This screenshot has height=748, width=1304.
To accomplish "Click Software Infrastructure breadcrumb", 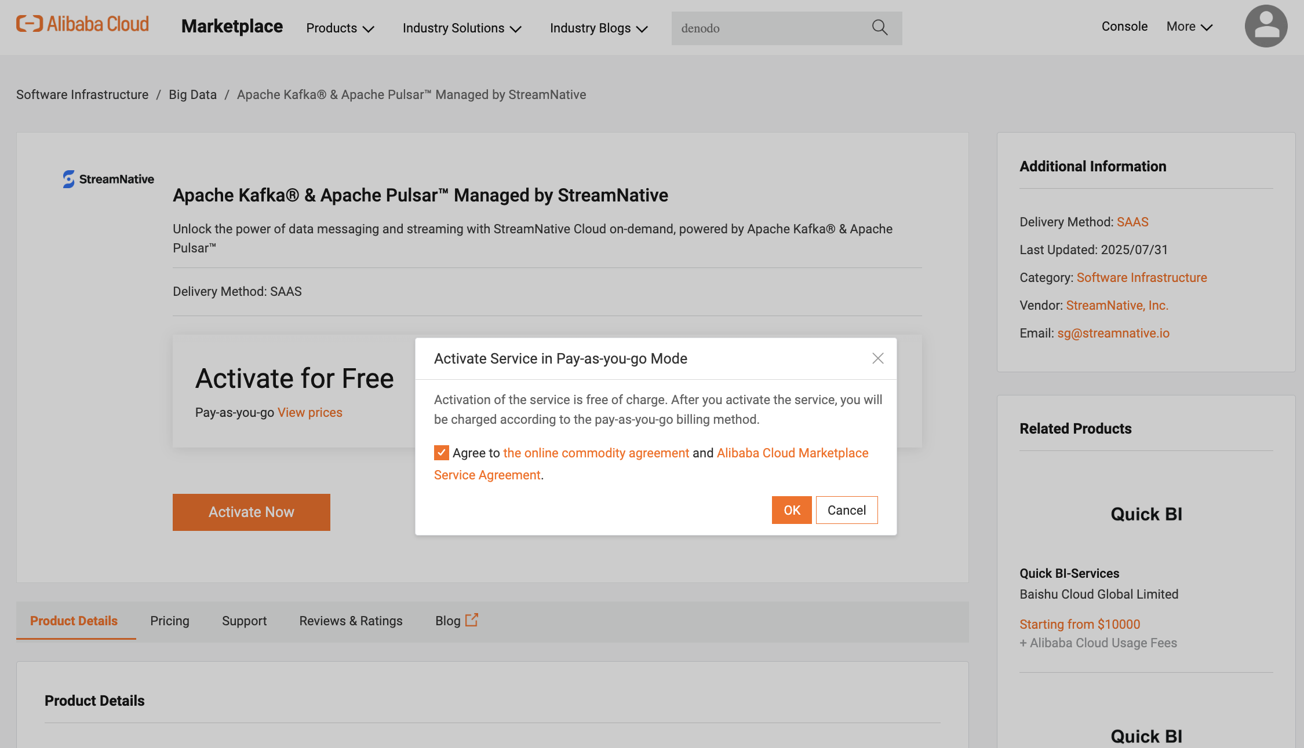I will pyautogui.click(x=82, y=94).
